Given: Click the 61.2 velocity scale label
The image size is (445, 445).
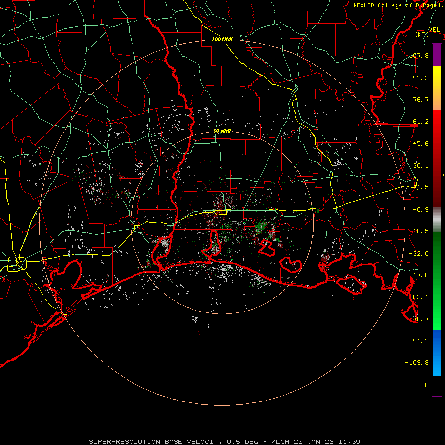Looking at the screenshot, I should [421, 122].
